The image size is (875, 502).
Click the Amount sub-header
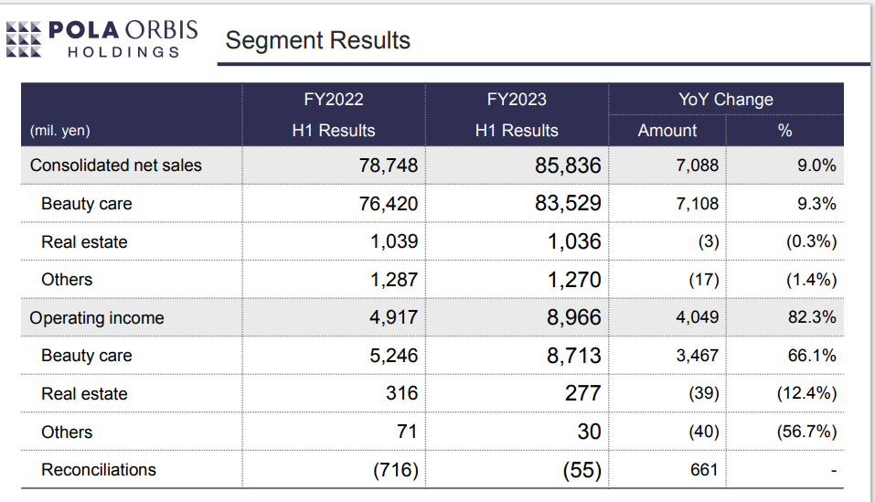click(667, 130)
